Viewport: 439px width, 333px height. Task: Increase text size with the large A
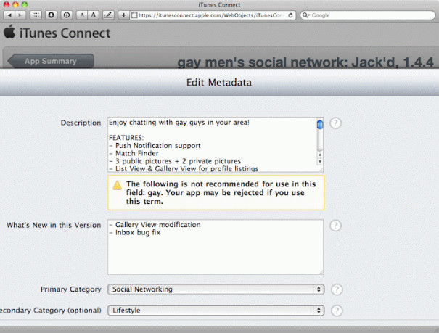click(94, 15)
